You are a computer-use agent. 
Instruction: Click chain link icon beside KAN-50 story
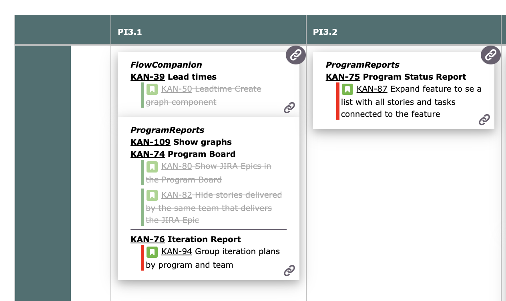click(289, 108)
